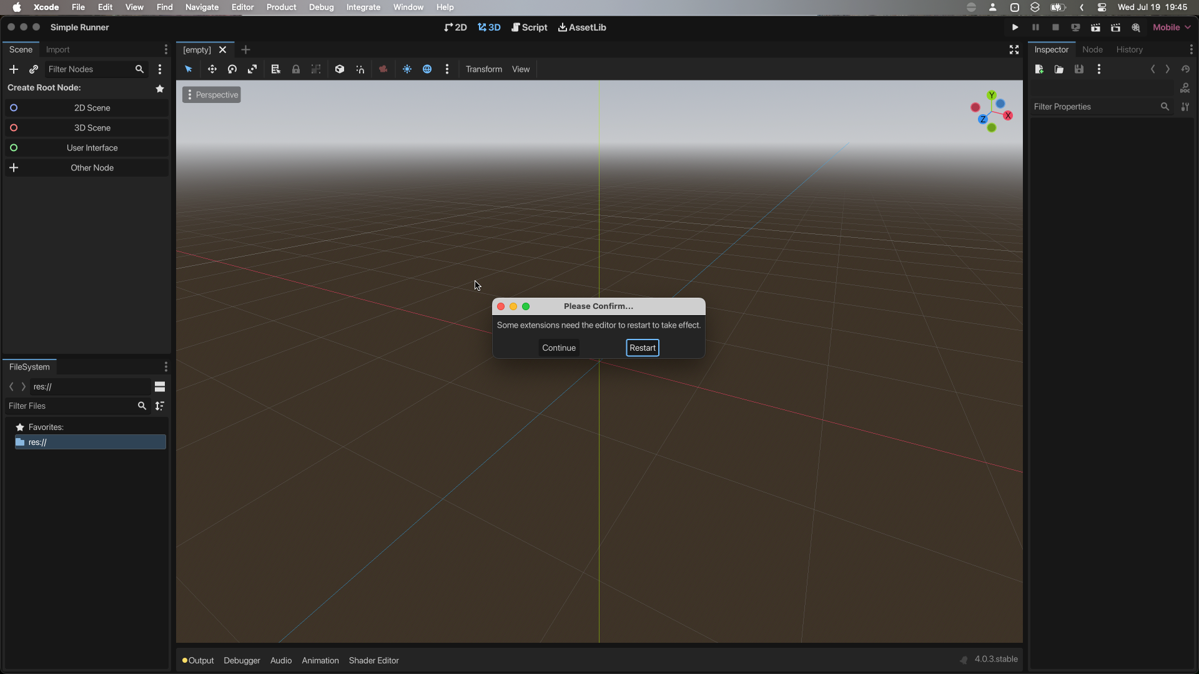Toggle the environment preview globe icon

coord(427,69)
